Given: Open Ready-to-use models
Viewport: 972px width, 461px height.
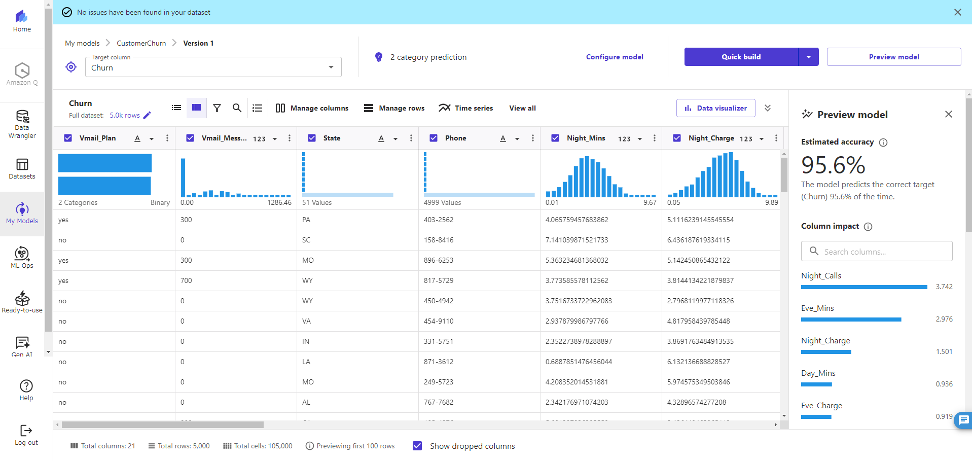Looking at the screenshot, I should 22,302.
